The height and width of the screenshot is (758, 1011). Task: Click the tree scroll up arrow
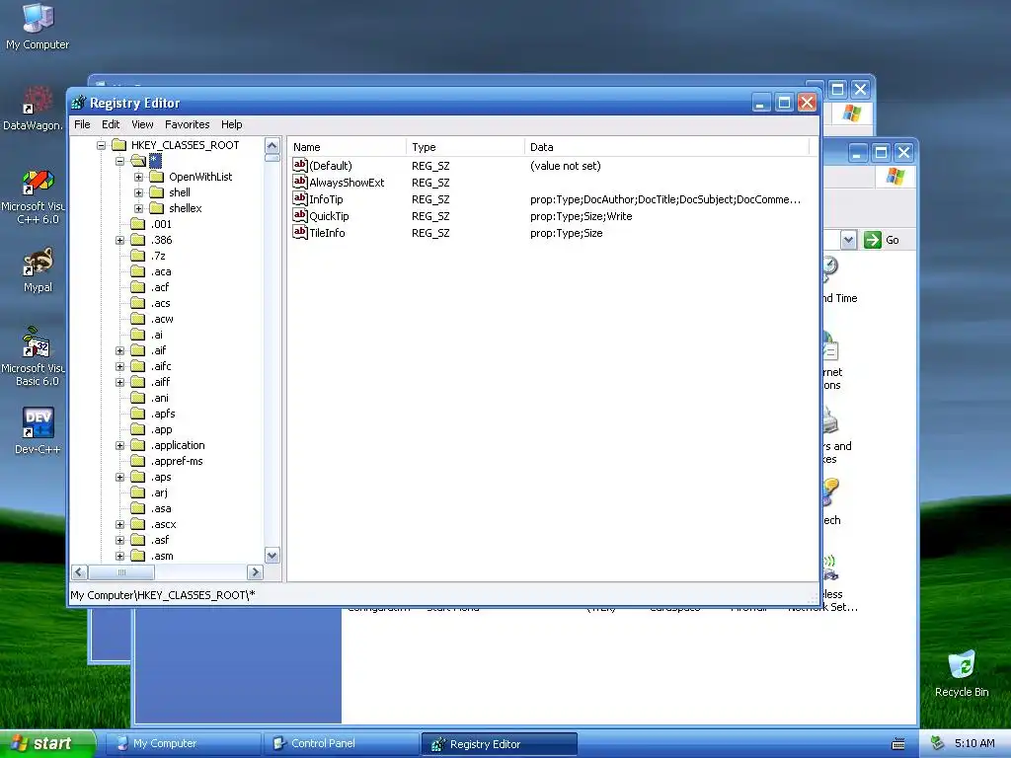[272, 146]
